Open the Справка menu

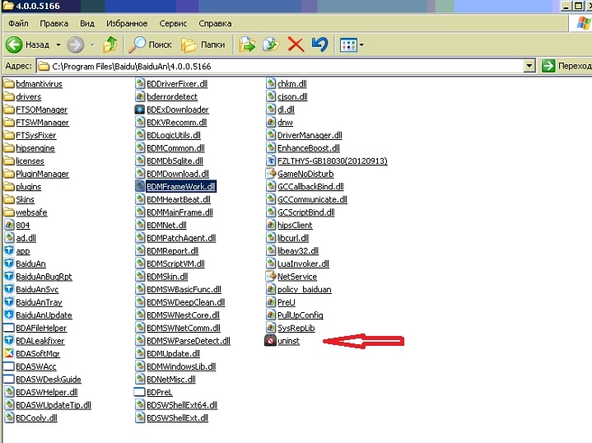[215, 23]
